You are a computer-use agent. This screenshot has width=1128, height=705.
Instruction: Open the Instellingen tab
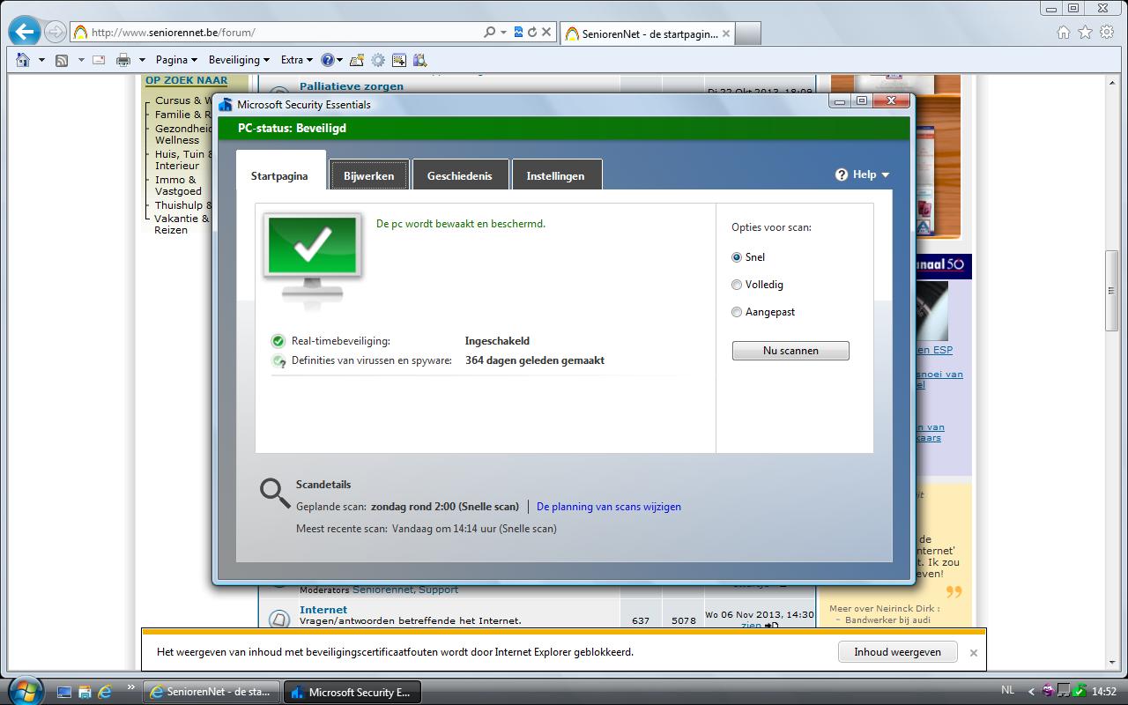556,175
